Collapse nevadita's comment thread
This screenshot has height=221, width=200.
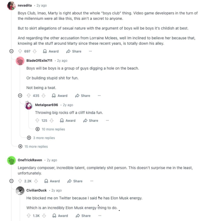pos(12,51)
